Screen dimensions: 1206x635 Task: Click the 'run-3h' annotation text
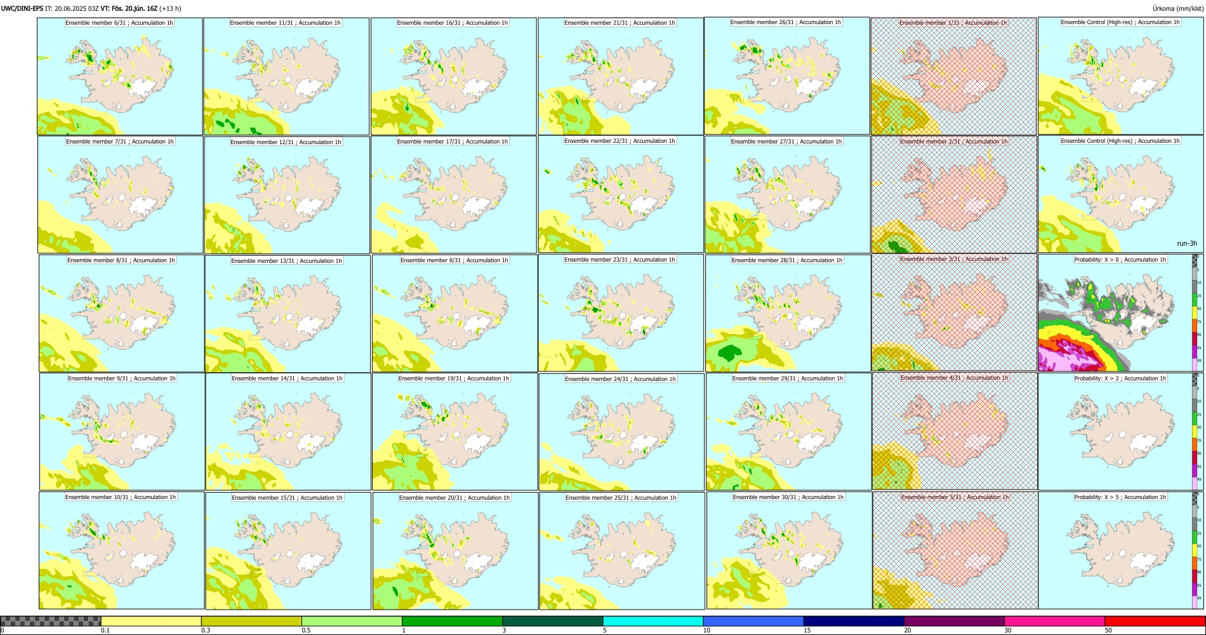pos(1186,244)
